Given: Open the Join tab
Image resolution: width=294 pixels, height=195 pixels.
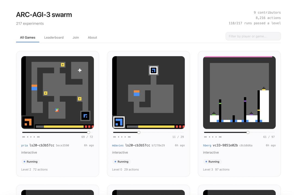Looking at the screenshot, I should (76, 38).
